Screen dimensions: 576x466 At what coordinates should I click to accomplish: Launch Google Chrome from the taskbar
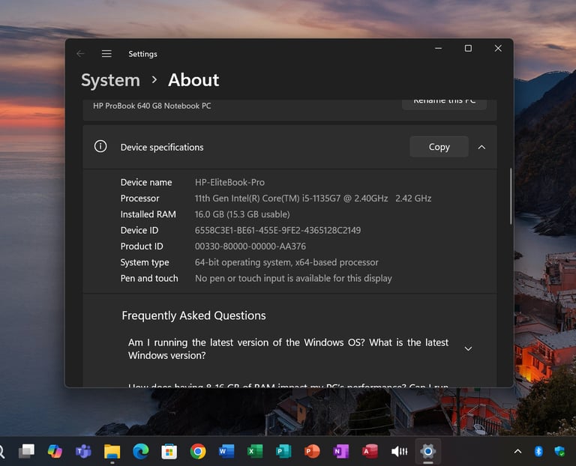tap(198, 451)
